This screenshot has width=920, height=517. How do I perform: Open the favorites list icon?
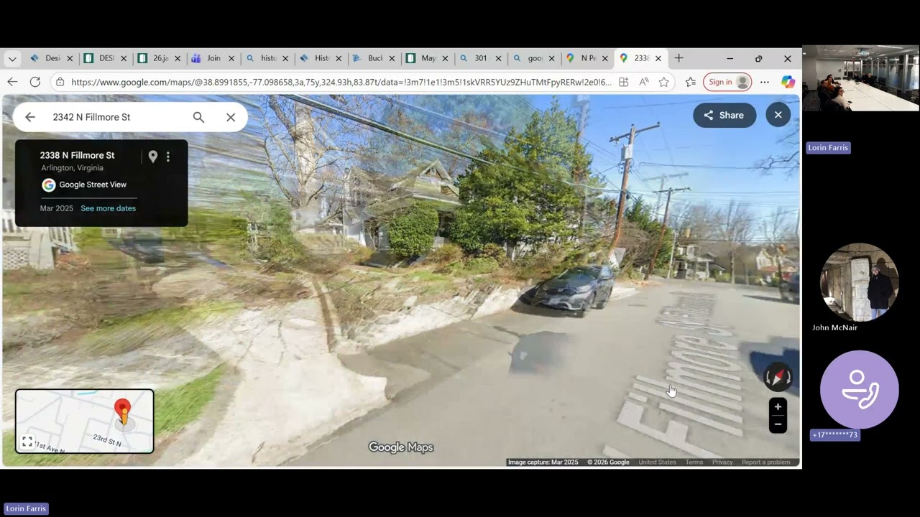click(x=691, y=82)
